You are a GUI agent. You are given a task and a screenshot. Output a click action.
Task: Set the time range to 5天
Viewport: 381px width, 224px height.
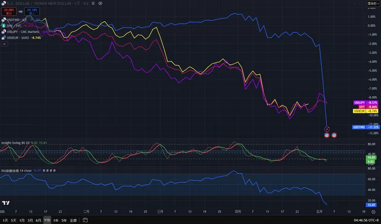coord(13,220)
